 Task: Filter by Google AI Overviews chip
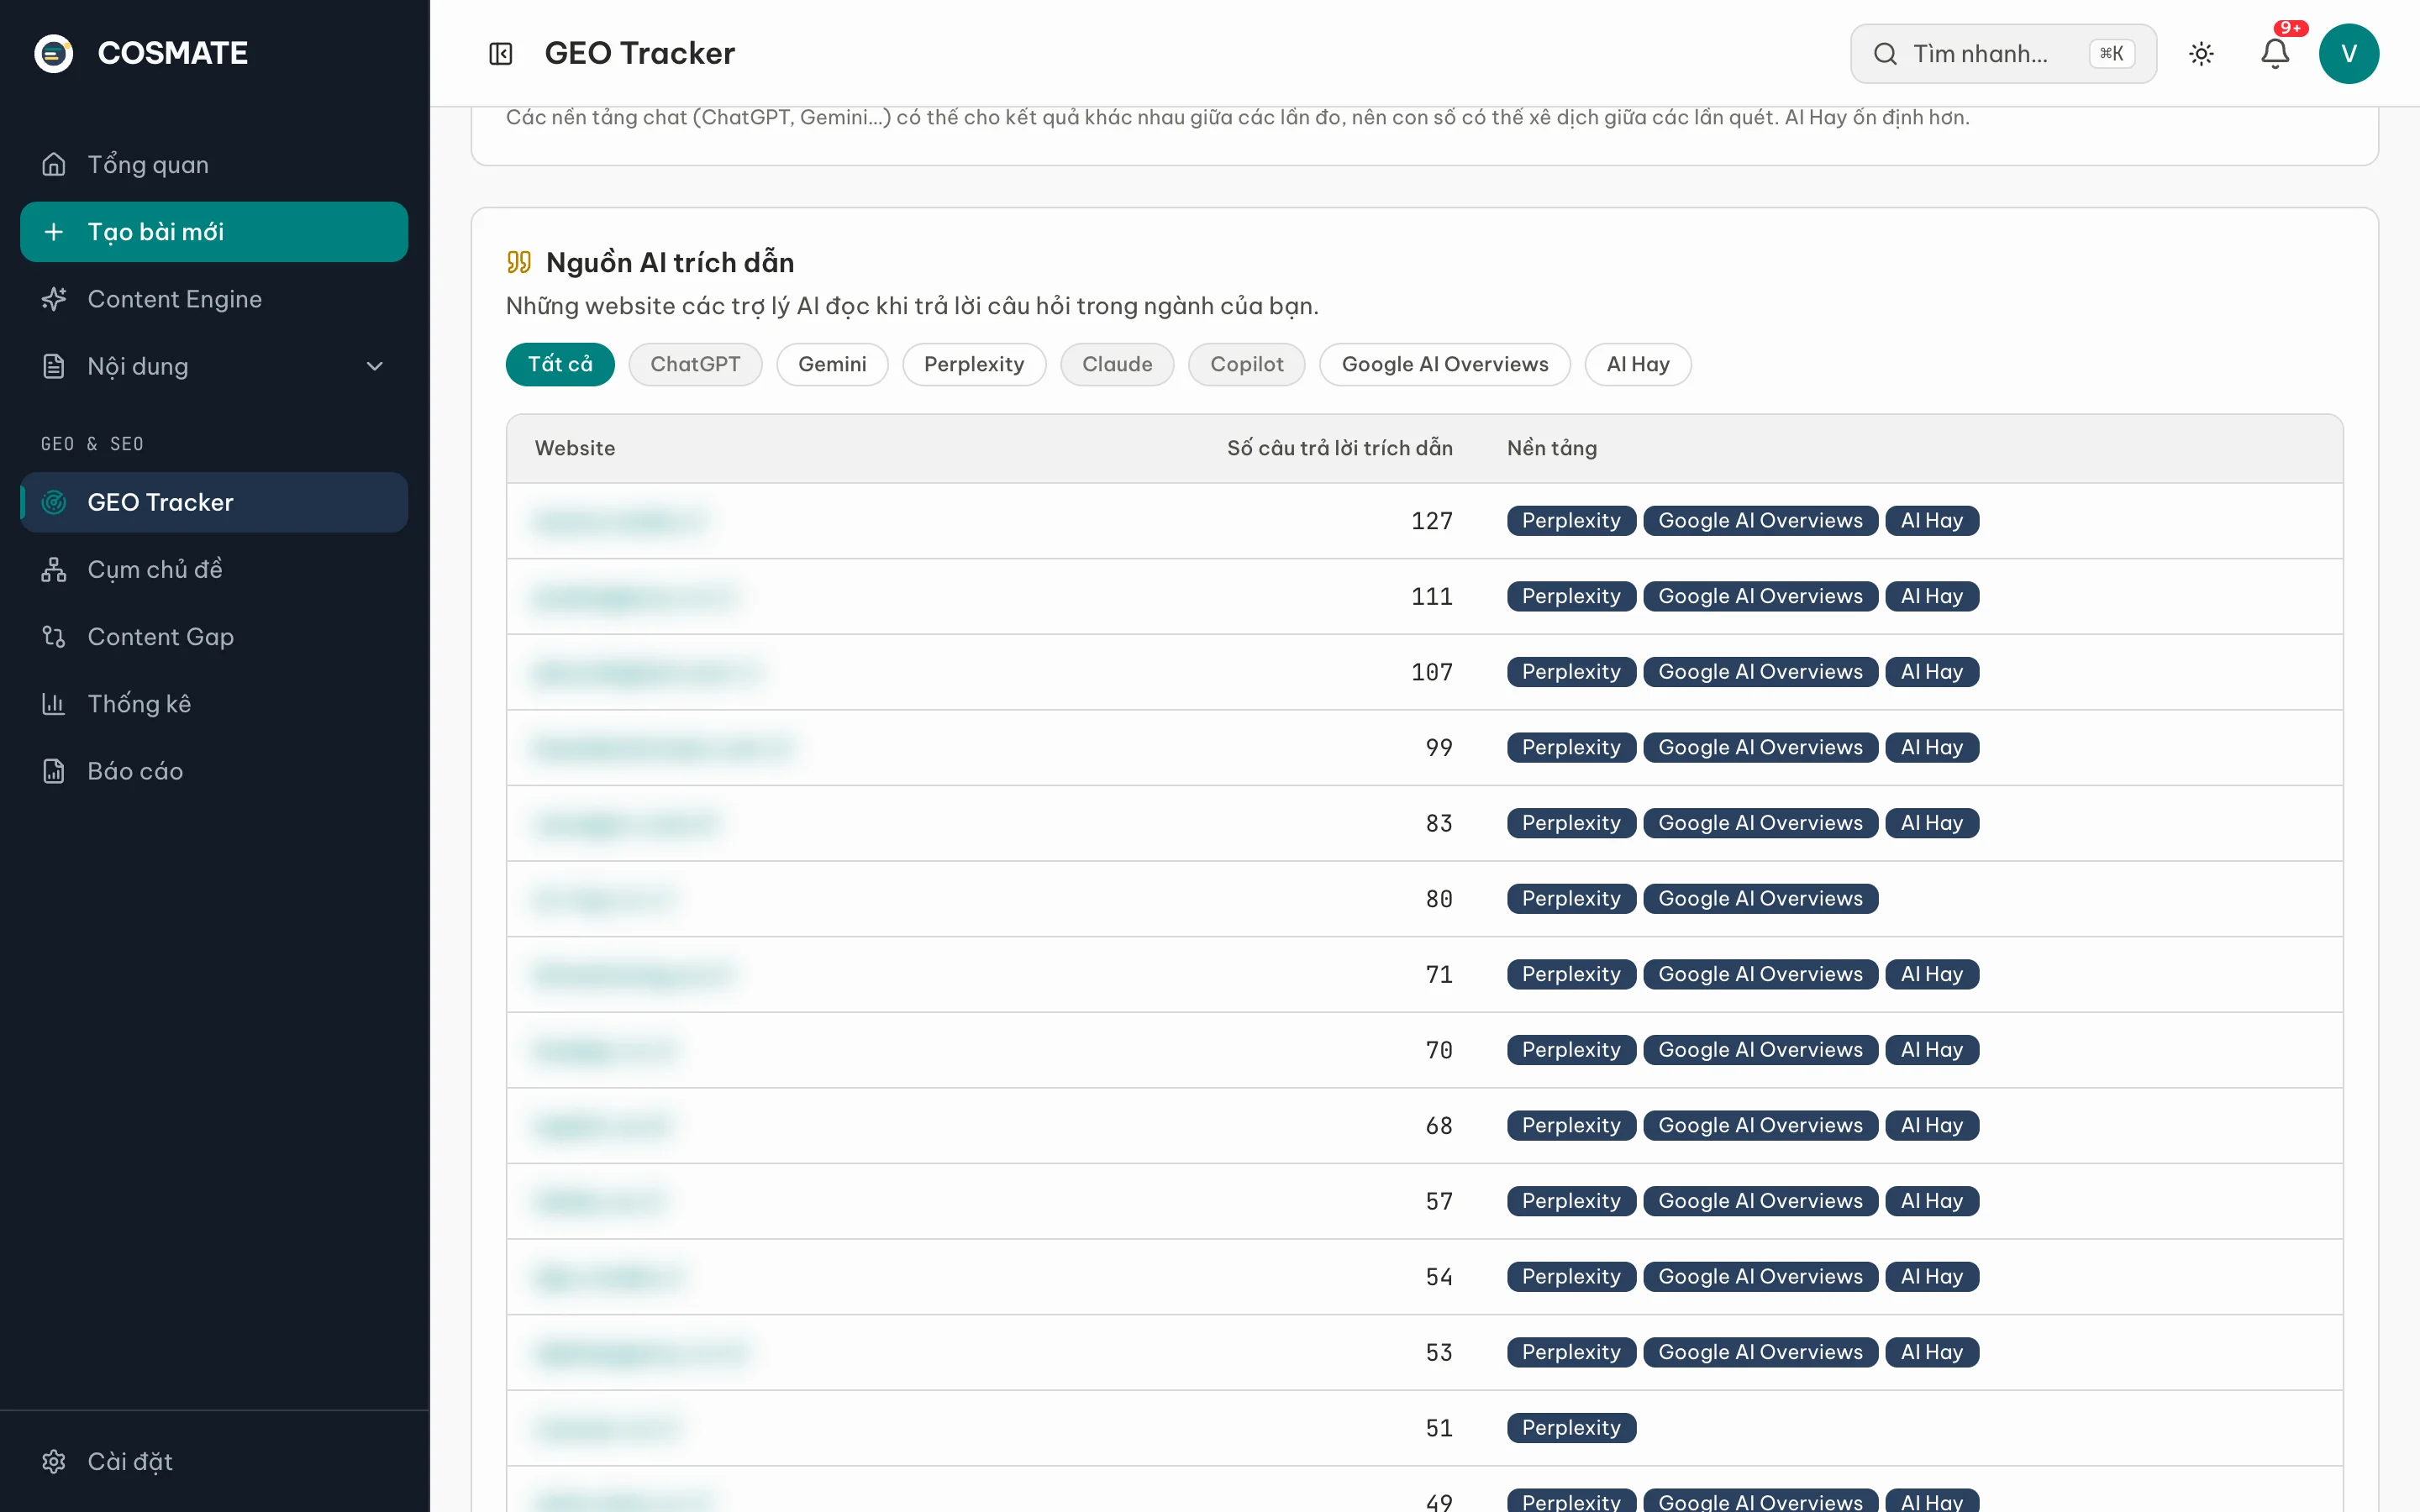tap(1445, 364)
